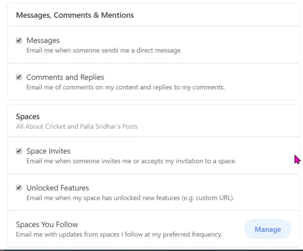Click text 'Email me when someone invites me'
The image size is (303, 251).
coord(79,161)
